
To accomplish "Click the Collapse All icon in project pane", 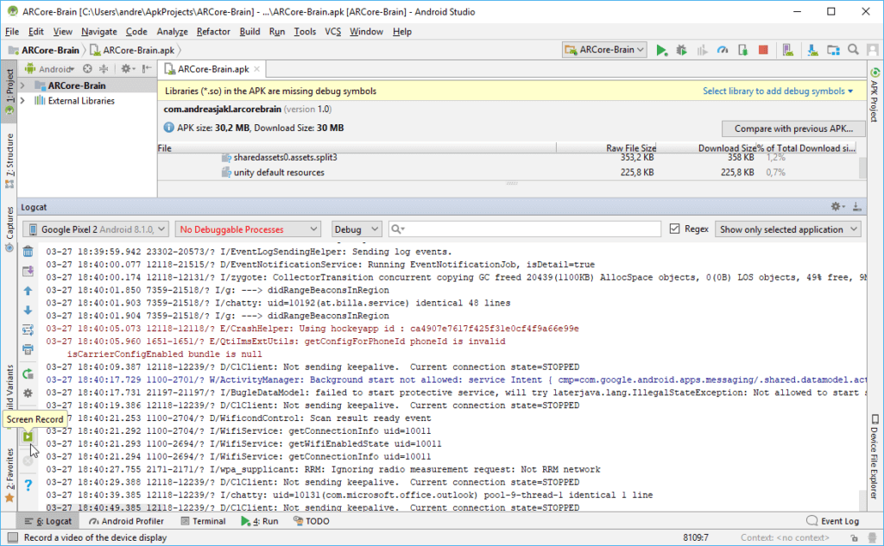I will pos(104,69).
